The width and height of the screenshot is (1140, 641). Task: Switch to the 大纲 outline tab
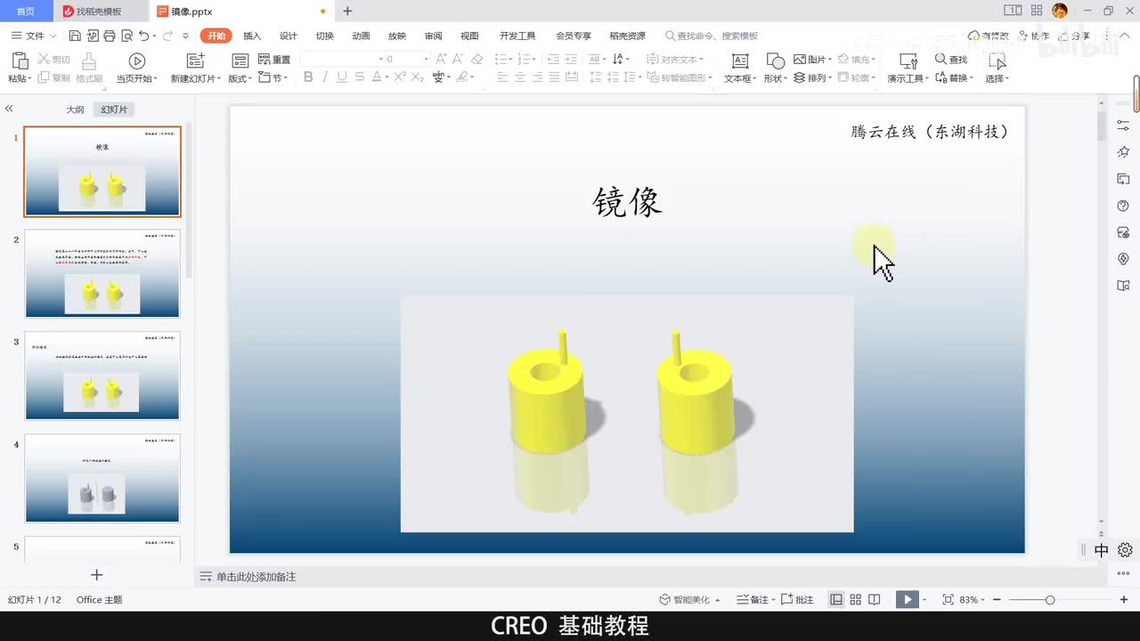click(x=76, y=110)
